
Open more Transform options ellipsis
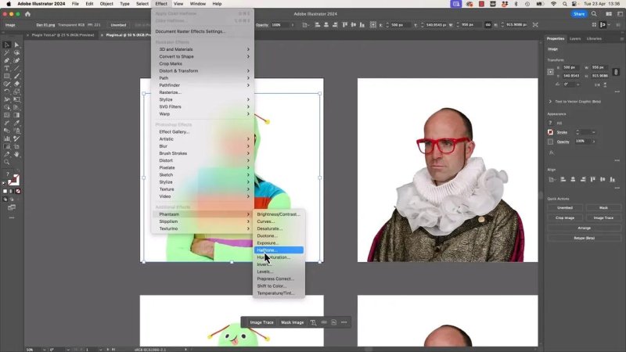pos(617,92)
